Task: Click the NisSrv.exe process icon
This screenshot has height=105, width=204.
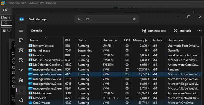Action: 30,98
